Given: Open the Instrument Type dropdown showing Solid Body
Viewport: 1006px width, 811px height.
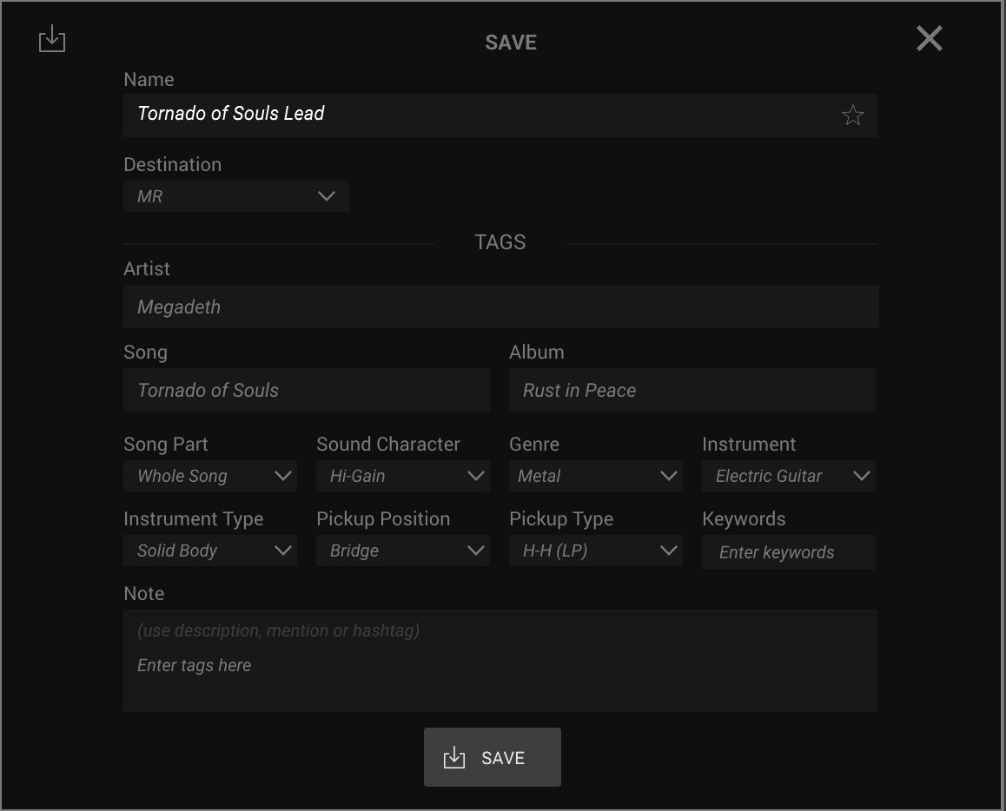Looking at the screenshot, I should click(209, 551).
